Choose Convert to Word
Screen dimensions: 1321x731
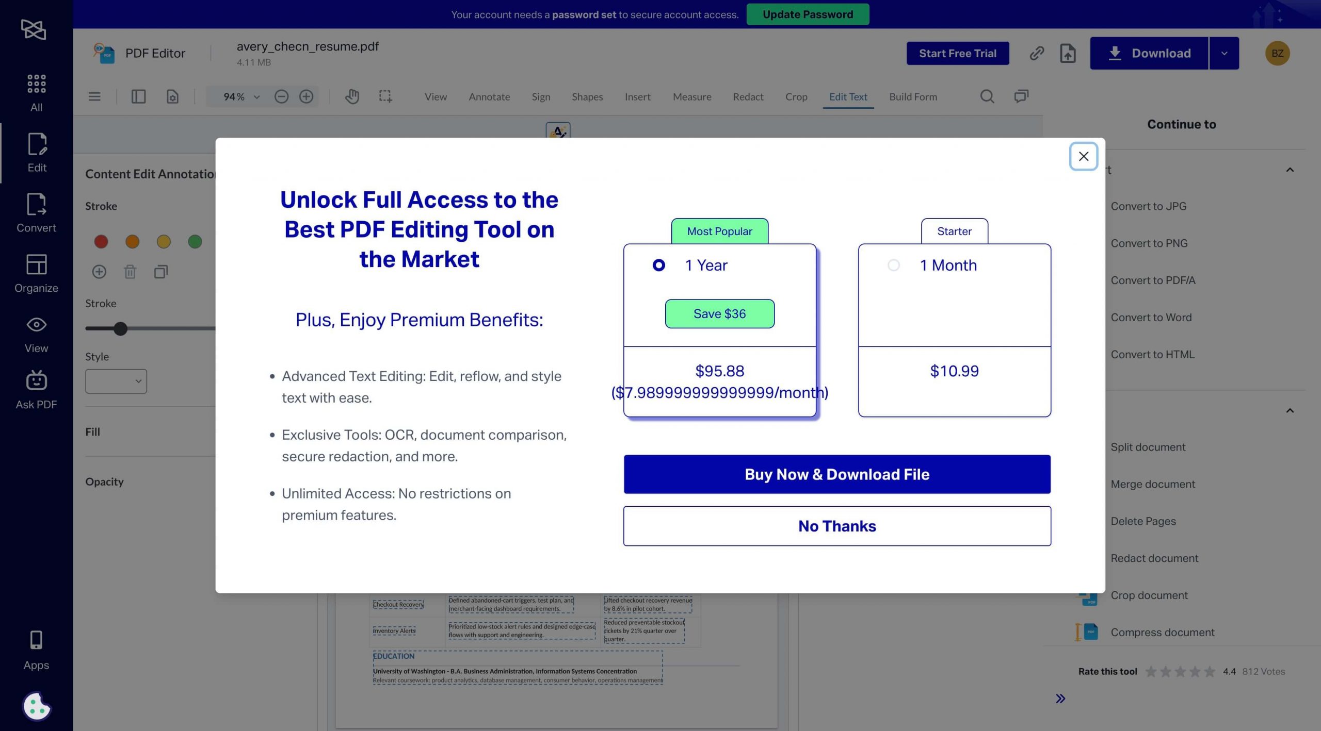coord(1151,318)
